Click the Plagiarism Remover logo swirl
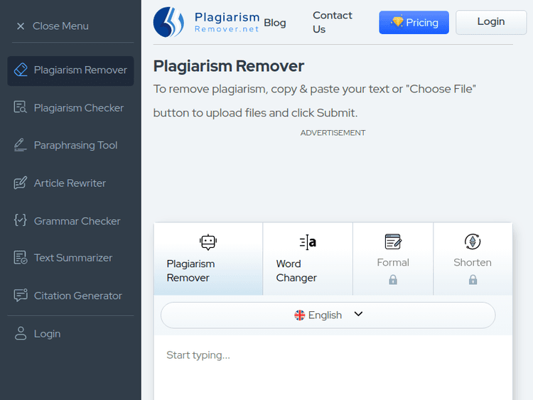 coord(169,22)
